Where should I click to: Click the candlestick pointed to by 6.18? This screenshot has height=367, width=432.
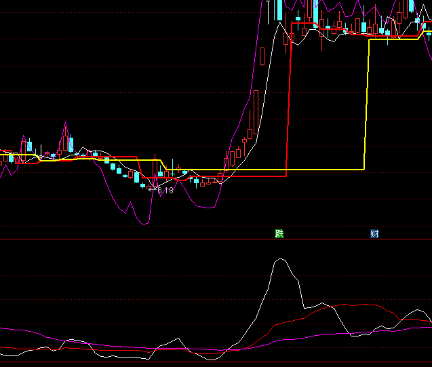pyautogui.click(x=150, y=187)
